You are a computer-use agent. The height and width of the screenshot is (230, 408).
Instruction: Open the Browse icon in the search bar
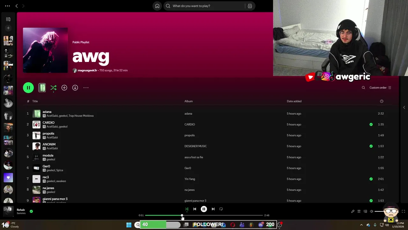(x=250, y=6)
